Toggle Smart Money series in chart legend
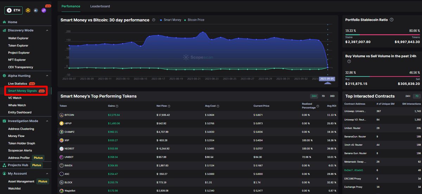Viewport: 422px width, 194px height. [171, 20]
